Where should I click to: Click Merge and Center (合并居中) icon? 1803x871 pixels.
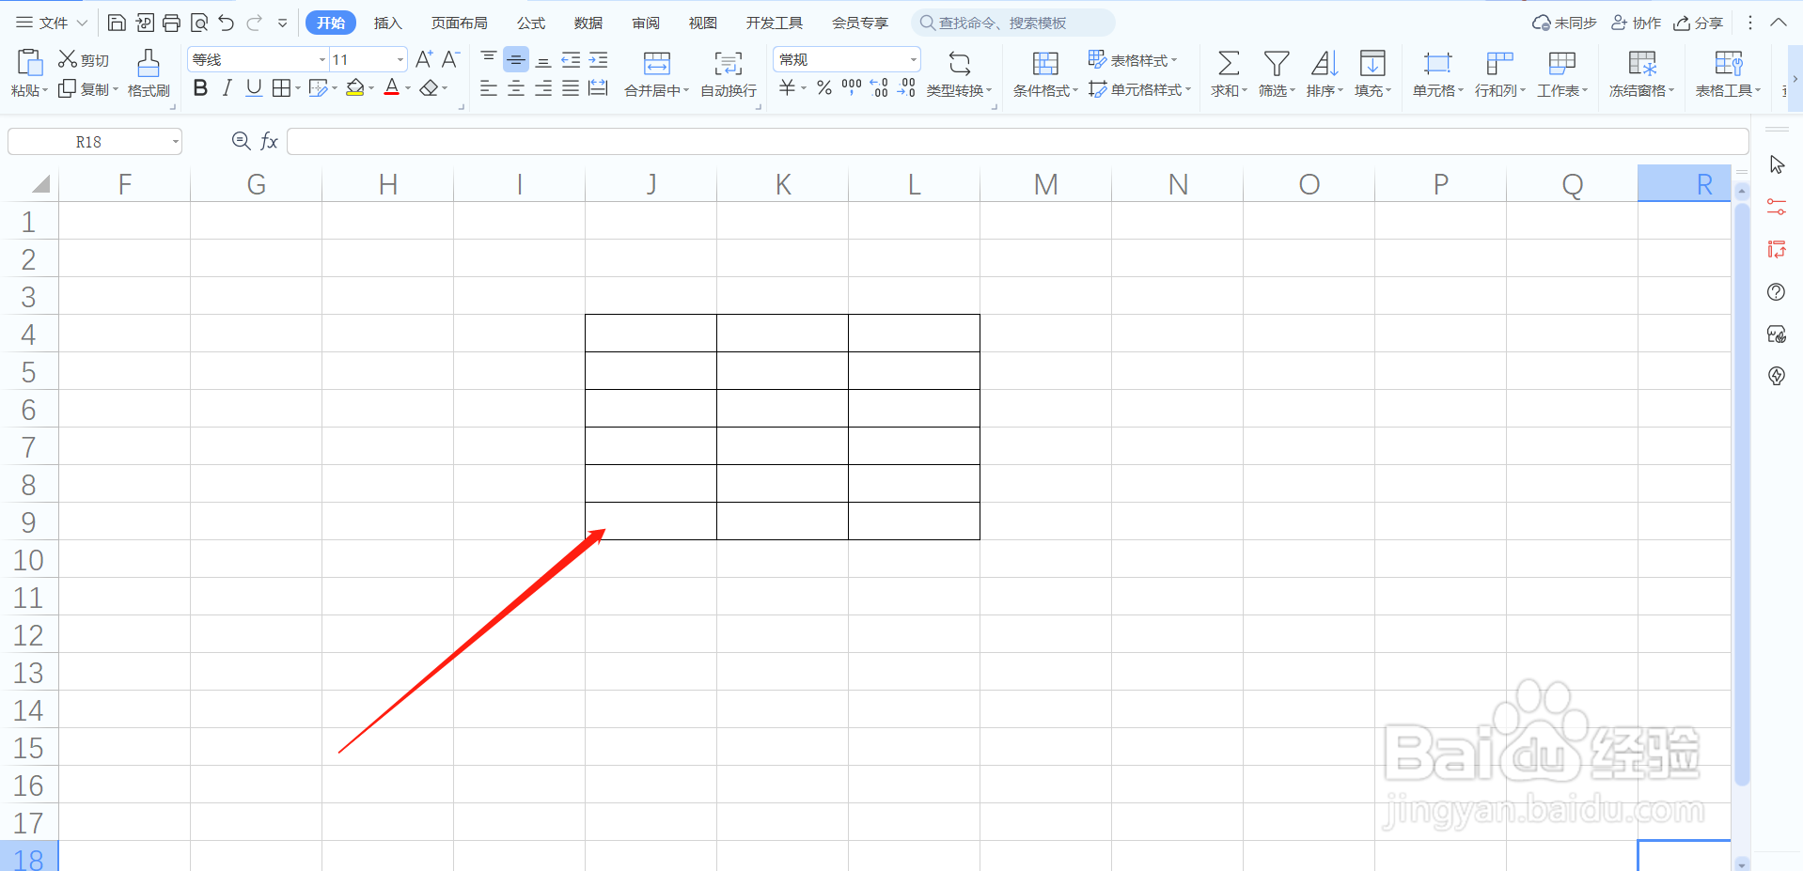[657, 63]
